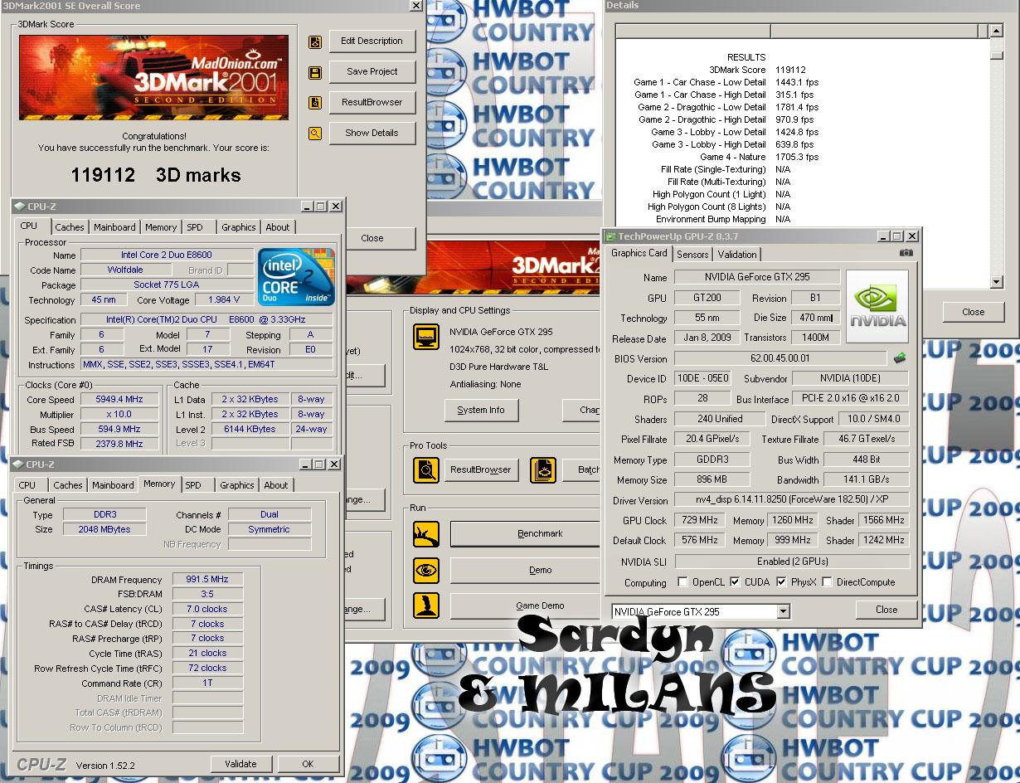1020x783 pixels.
Task: Click the Demo button in the Run panel
Action: coord(526,571)
